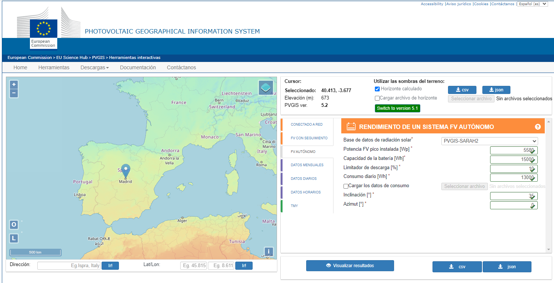Click the green Switch to version 5.1 button
The image size is (554, 283).
point(397,108)
